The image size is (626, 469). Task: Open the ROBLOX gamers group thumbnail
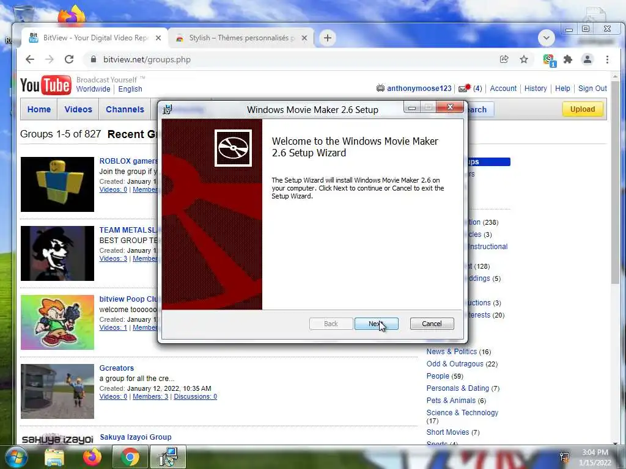(57, 184)
